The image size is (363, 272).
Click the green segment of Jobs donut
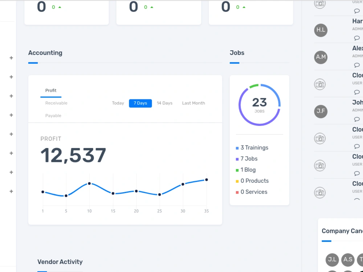[x=254, y=86]
